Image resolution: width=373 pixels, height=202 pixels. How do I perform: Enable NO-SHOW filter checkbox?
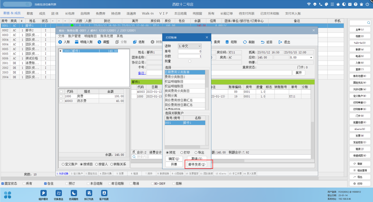(152, 183)
